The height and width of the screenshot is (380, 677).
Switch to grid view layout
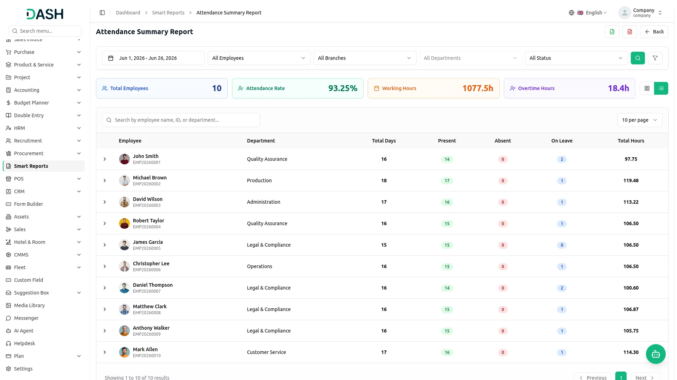(x=647, y=88)
